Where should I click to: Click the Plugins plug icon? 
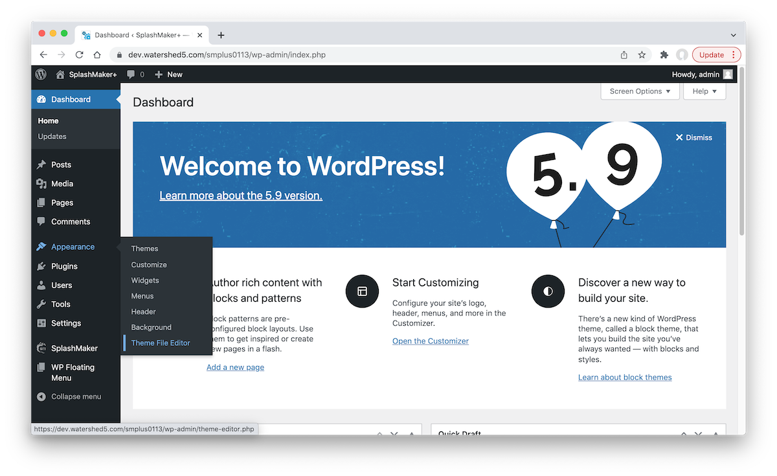[x=41, y=266]
